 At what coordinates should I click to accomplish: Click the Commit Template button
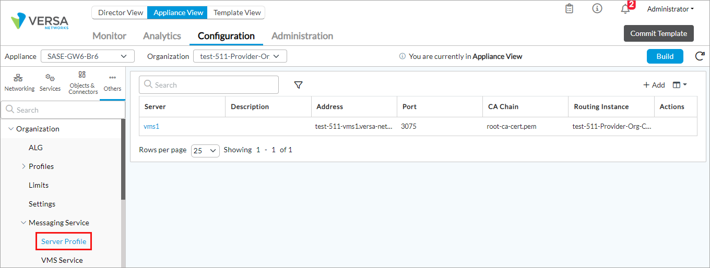pos(659,33)
